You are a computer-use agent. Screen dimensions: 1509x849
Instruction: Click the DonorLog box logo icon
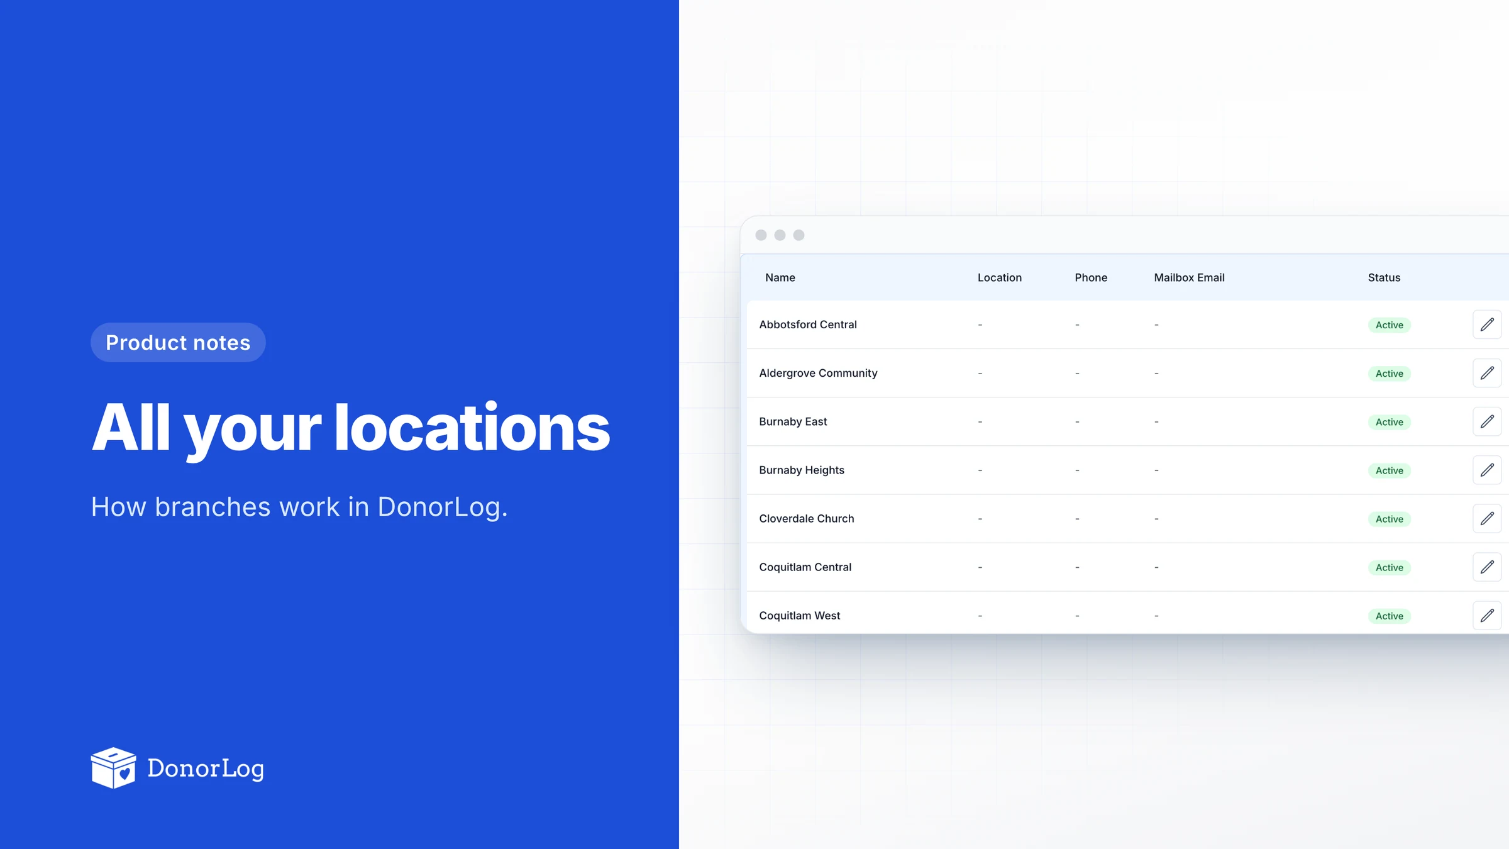[x=113, y=768]
